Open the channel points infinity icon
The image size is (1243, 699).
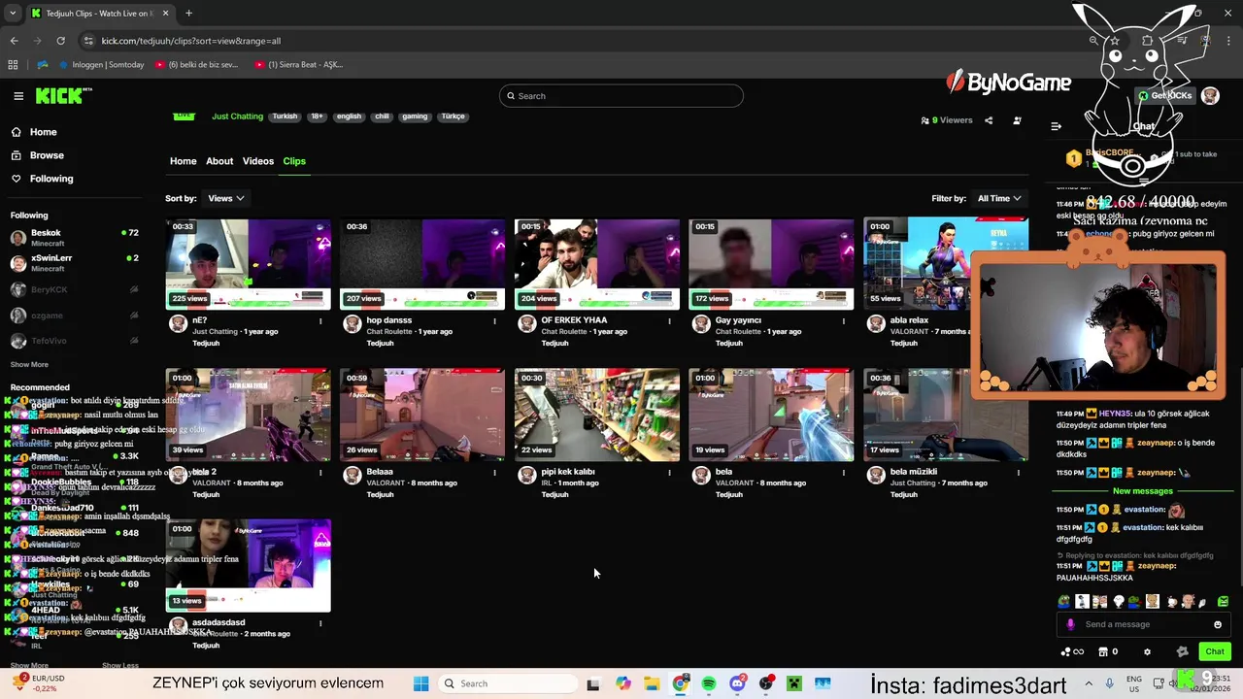pos(1072,652)
